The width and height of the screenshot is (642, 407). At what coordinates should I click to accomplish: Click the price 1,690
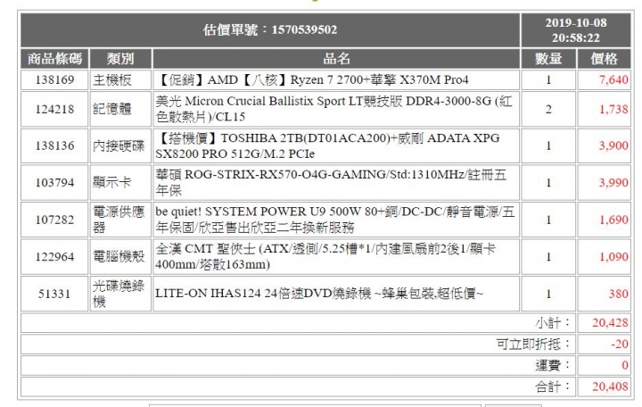tap(613, 220)
